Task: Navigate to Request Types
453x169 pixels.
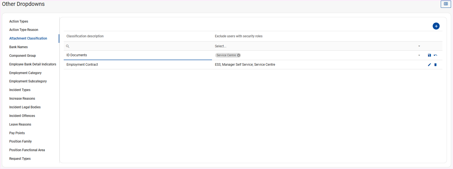Action: [20, 159]
